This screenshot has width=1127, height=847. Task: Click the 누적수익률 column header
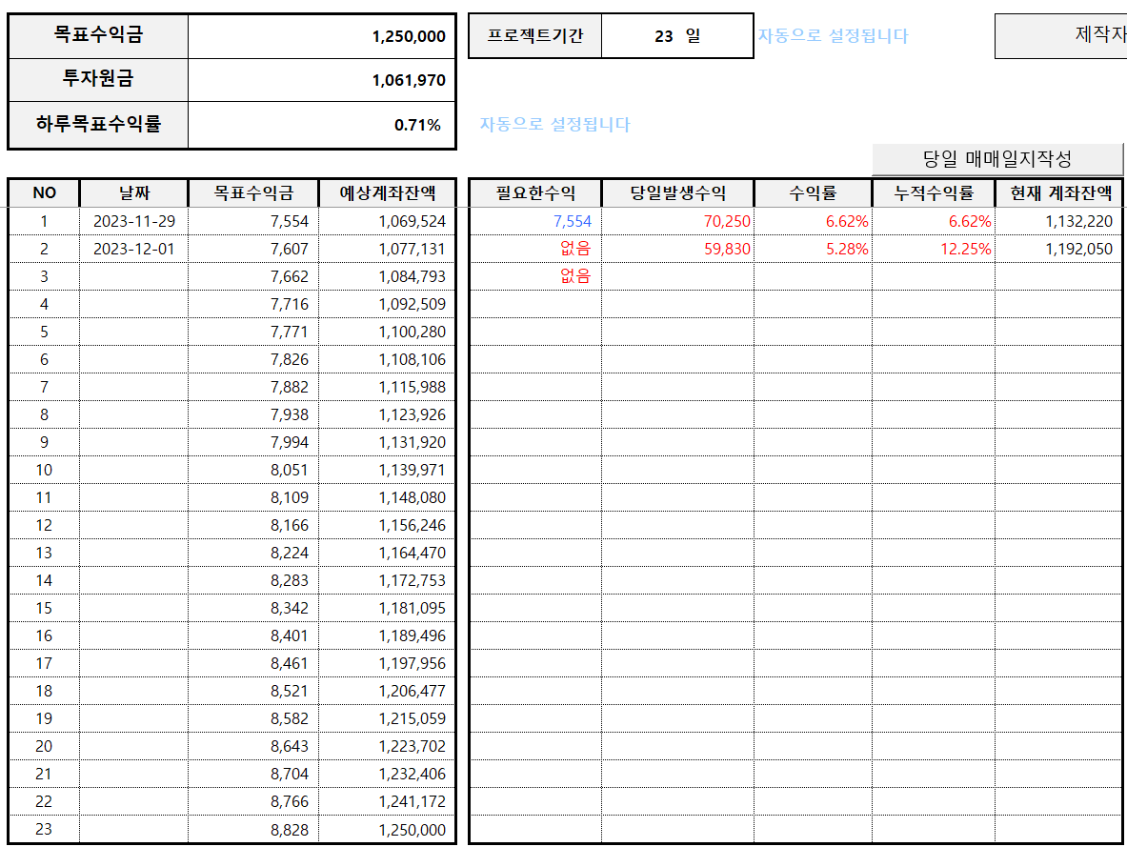[x=933, y=193]
